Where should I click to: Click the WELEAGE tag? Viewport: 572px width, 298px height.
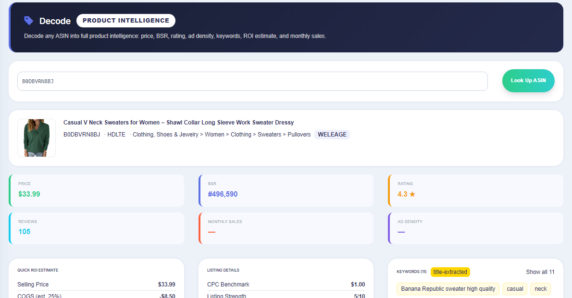[332, 135]
